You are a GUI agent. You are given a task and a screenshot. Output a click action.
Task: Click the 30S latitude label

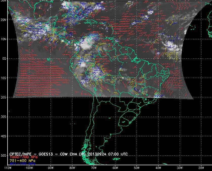tap(4, 117)
